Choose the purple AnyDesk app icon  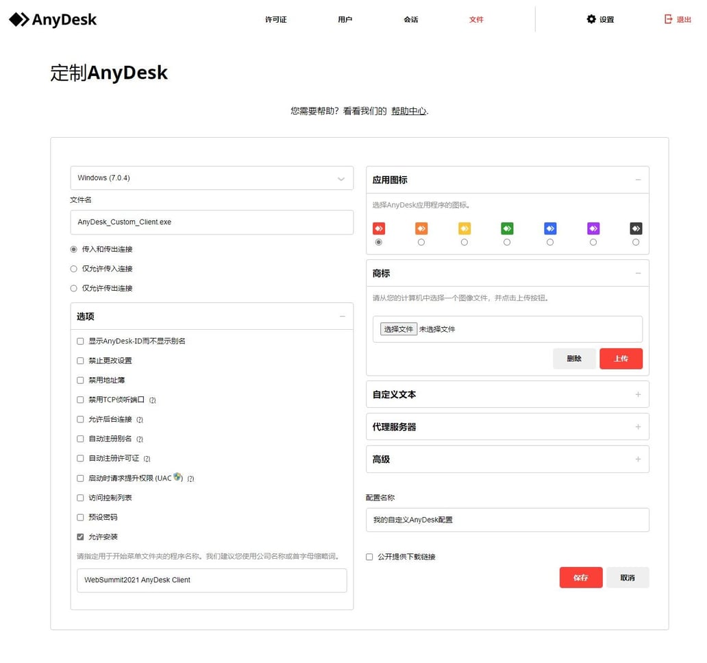tap(593, 229)
